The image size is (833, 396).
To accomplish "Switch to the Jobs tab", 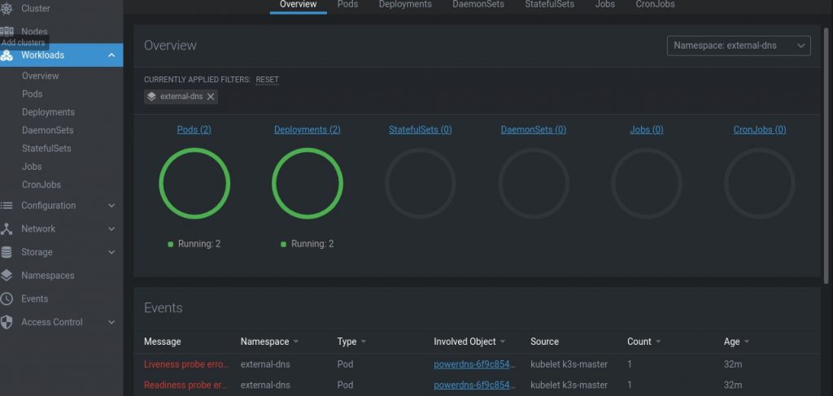I will [x=605, y=5].
